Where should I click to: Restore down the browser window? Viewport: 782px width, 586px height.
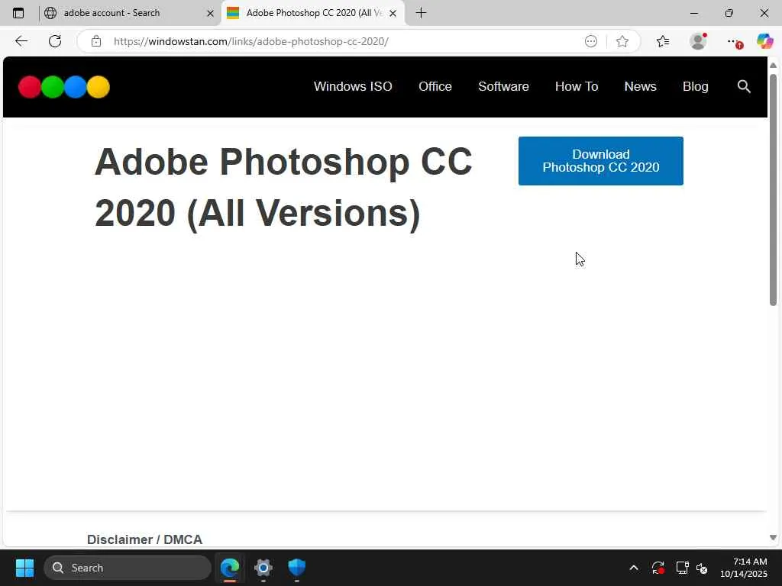pyautogui.click(x=729, y=14)
